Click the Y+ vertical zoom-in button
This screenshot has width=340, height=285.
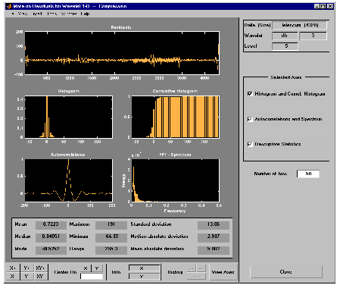click(27, 268)
